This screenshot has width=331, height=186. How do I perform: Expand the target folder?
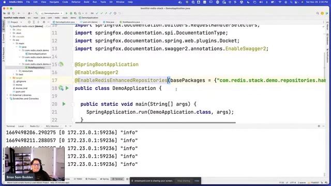tap(10, 78)
